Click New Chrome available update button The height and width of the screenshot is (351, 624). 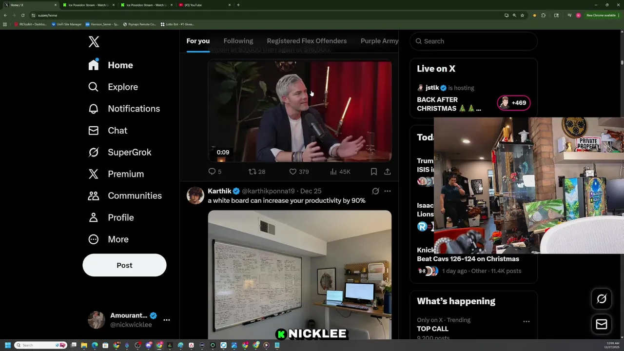coord(603,15)
